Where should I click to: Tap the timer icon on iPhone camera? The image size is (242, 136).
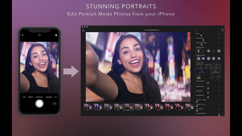pyautogui.click(x=39, y=35)
